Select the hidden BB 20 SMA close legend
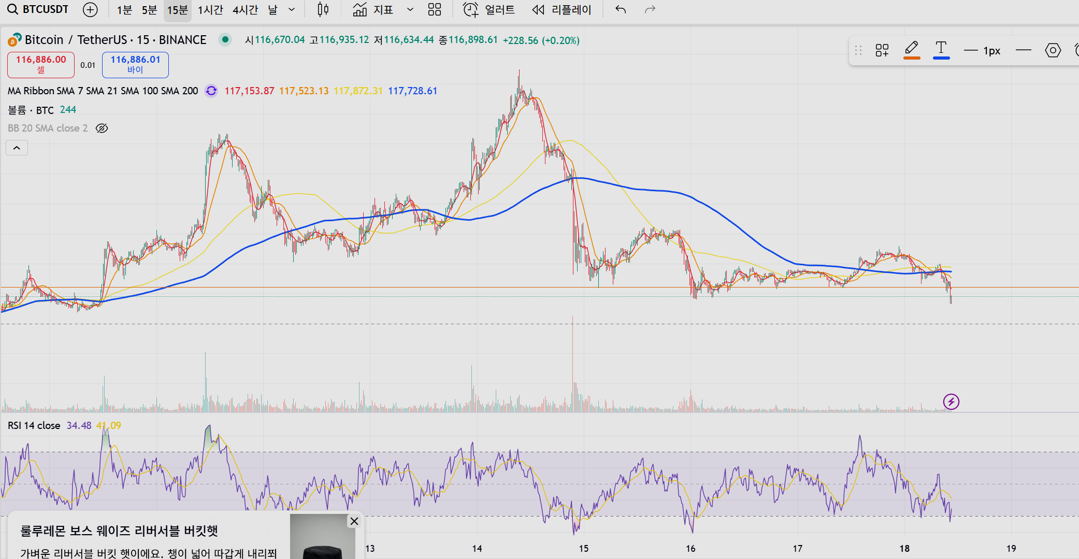This screenshot has width=1079, height=559. click(48, 128)
